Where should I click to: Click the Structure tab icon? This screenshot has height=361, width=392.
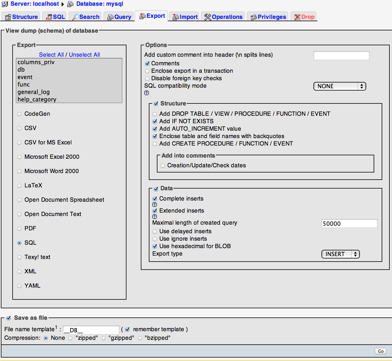[x=8, y=17]
